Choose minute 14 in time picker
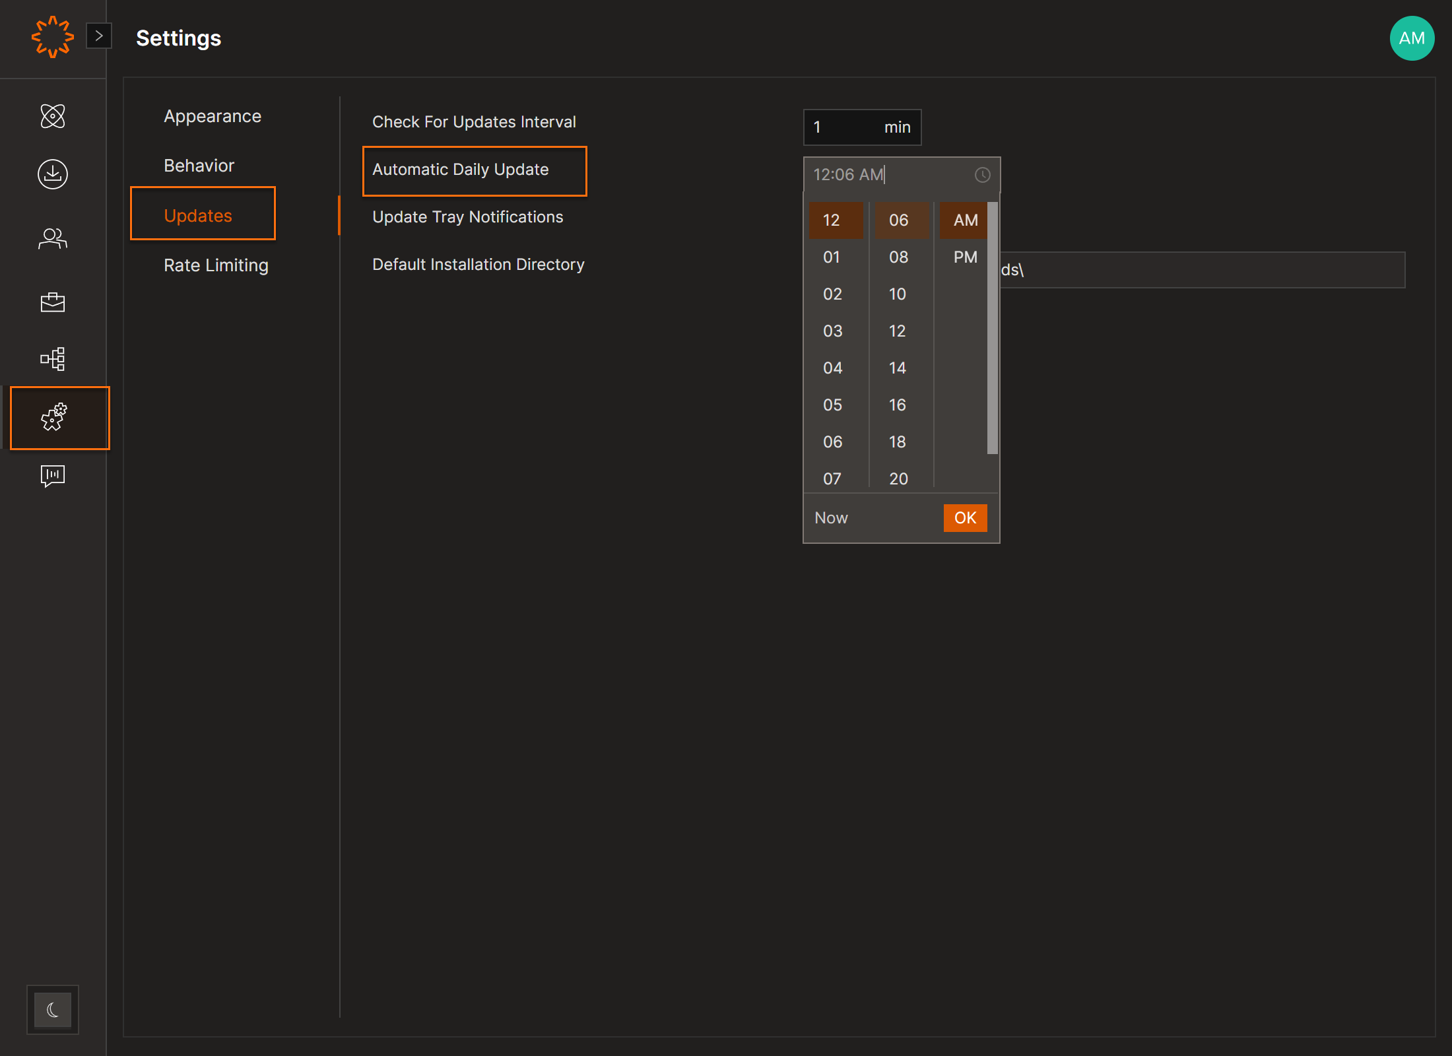1452x1056 pixels. pyautogui.click(x=898, y=368)
